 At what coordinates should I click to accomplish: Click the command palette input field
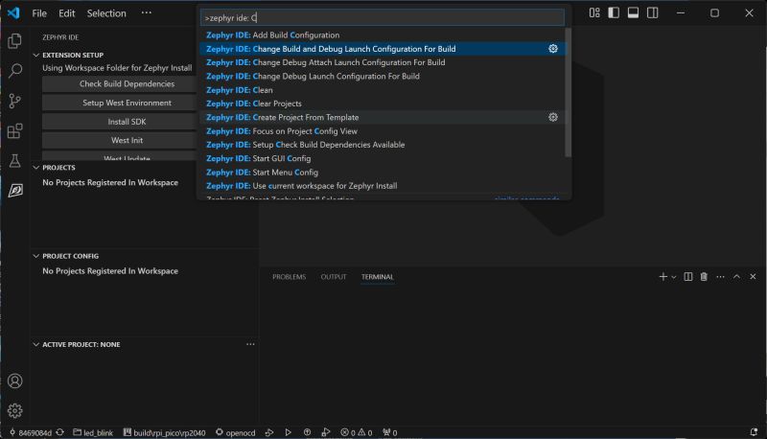(382, 17)
